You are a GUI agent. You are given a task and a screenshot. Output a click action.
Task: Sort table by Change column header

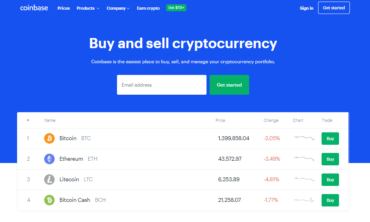click(x=271, y=120)
